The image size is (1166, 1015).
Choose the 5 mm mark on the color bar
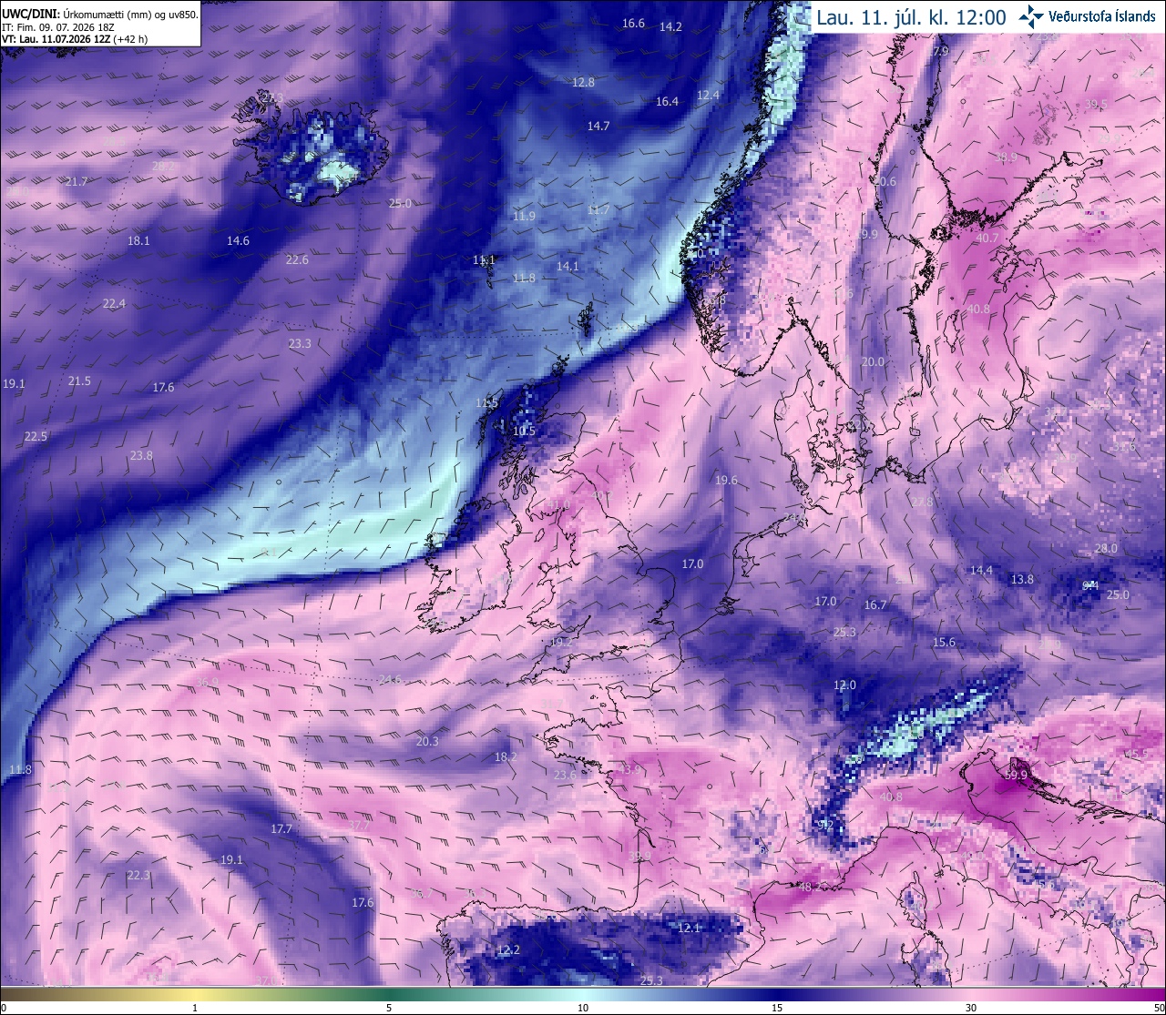389,1008
